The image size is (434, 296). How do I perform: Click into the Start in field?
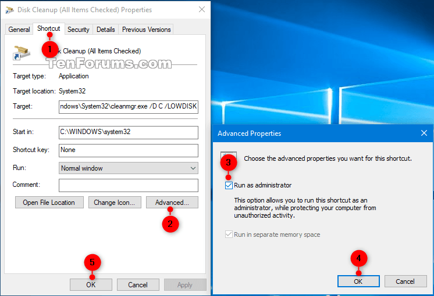coord(129,132)
